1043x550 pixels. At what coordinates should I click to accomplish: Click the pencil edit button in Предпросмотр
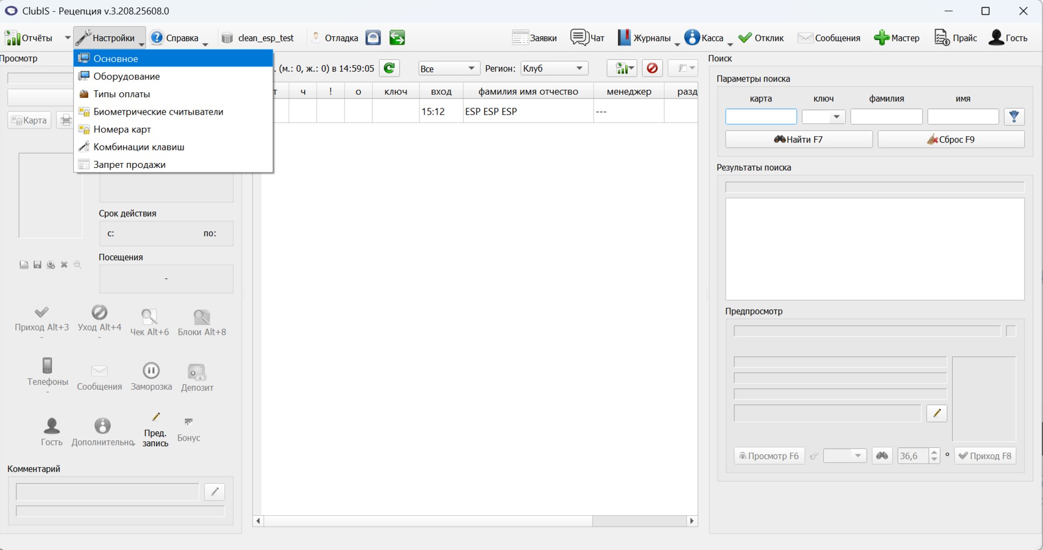(936, 414)
